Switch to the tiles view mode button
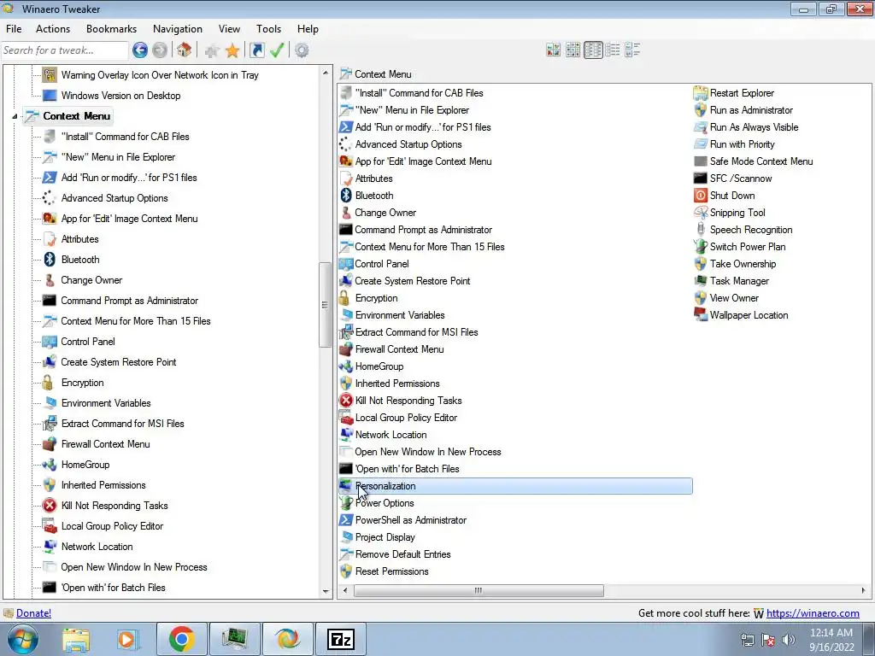 632,50
